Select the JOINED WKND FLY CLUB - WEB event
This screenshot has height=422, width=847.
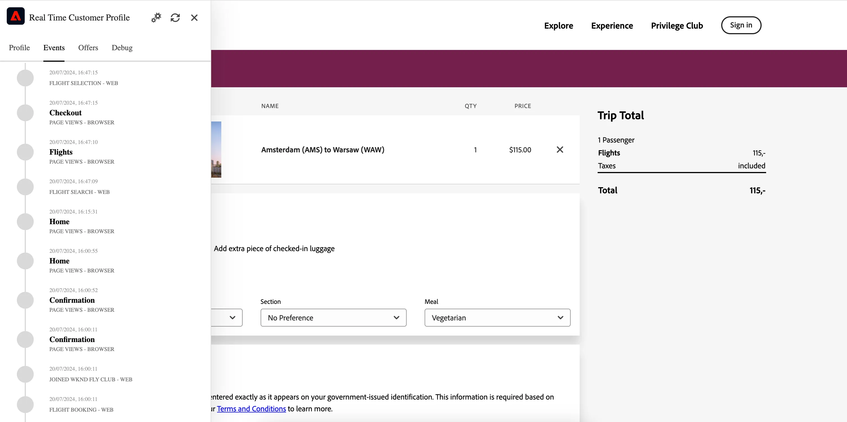click(91, 374)
